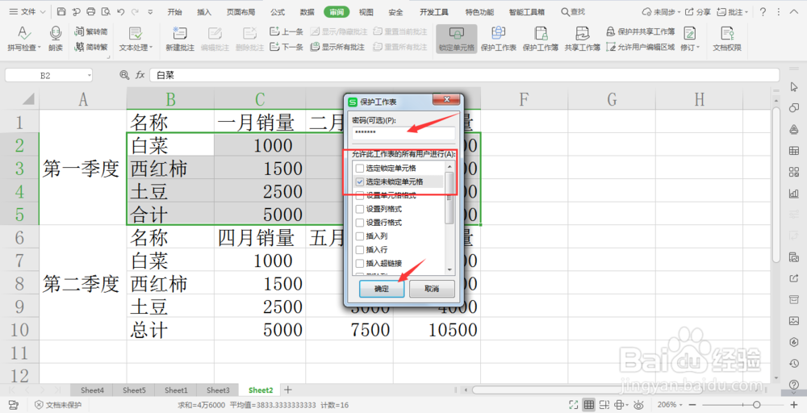This screenshot has height=413, width=807.
Task: Open 共享工作簿 share workbook tool
Action: pos(582,39)
